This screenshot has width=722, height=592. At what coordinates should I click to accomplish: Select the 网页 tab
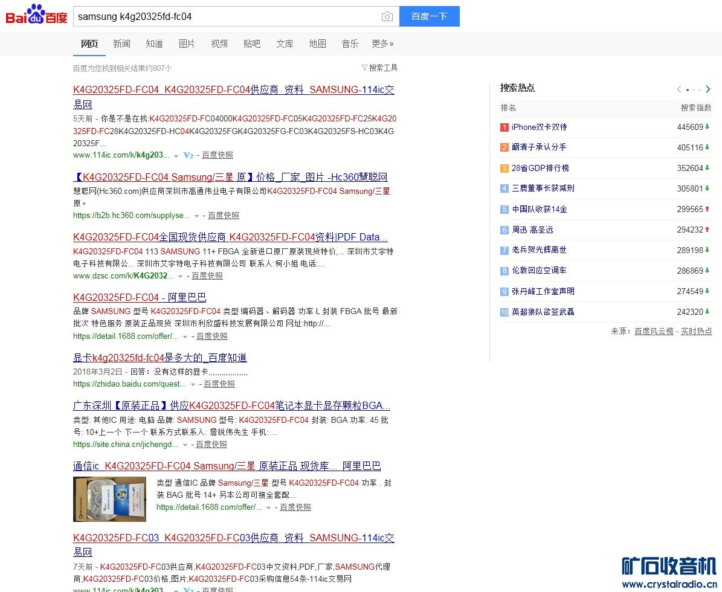(89, 43)
